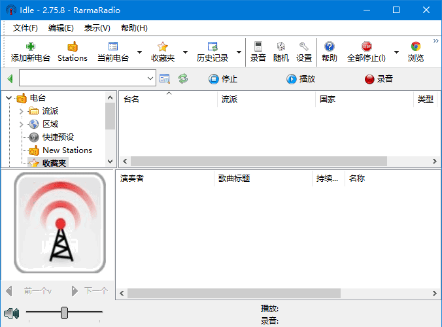
Task: Sort by 国家 column header
Action: pyautogui.click(x=364, y=99)
